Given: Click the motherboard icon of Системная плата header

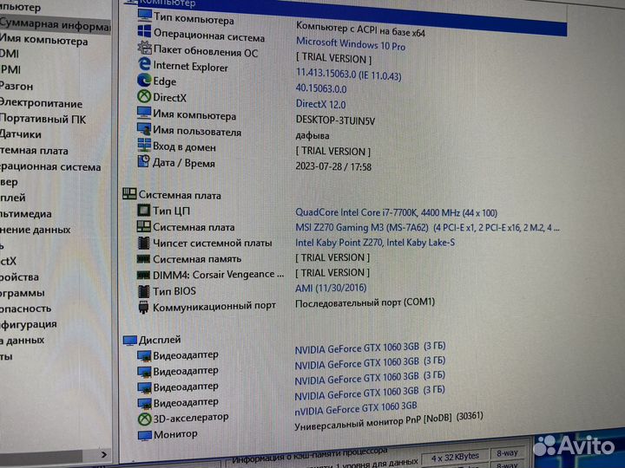Looking at the screenshot, I should [x=129, y=194].
